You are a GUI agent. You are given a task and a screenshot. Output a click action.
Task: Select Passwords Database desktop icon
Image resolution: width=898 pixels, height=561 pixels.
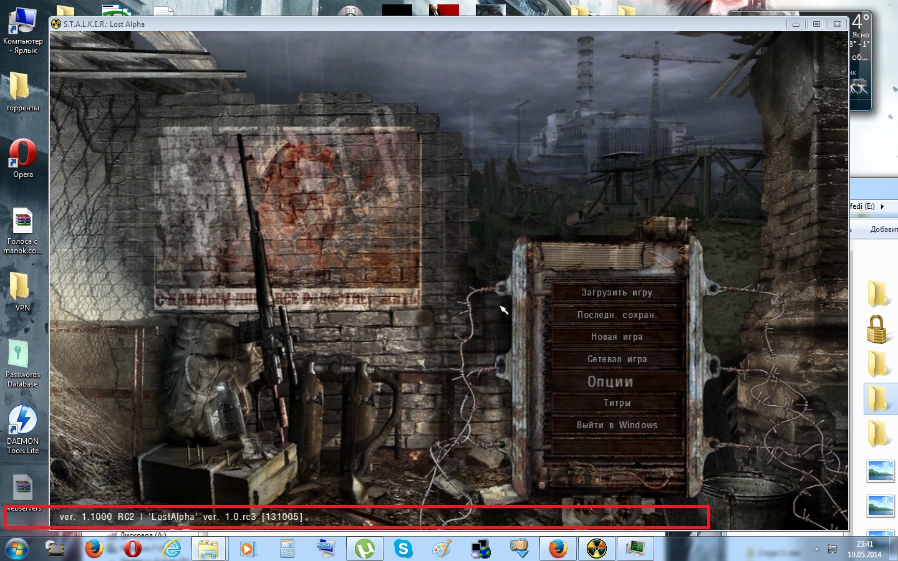click(x=22, y=363)
